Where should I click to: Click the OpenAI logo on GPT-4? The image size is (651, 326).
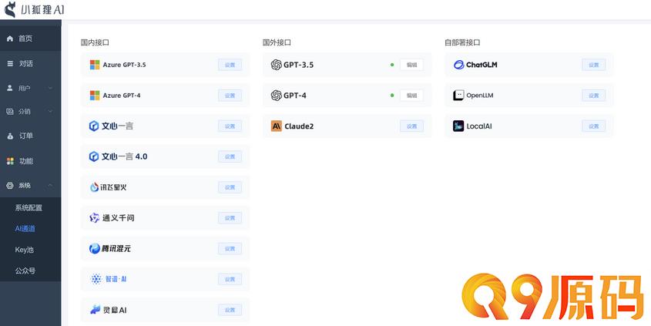click(276, 96)
